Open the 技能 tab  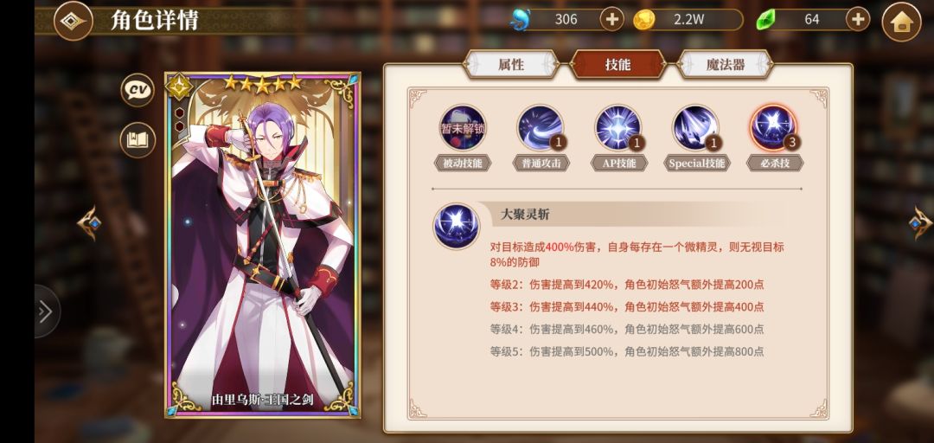pos(618,64)
